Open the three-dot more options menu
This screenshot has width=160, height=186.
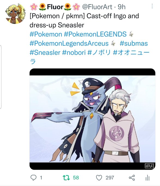click(152, 6)
